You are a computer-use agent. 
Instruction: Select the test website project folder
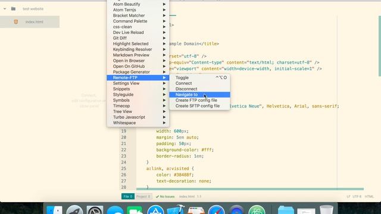[33, 9]
